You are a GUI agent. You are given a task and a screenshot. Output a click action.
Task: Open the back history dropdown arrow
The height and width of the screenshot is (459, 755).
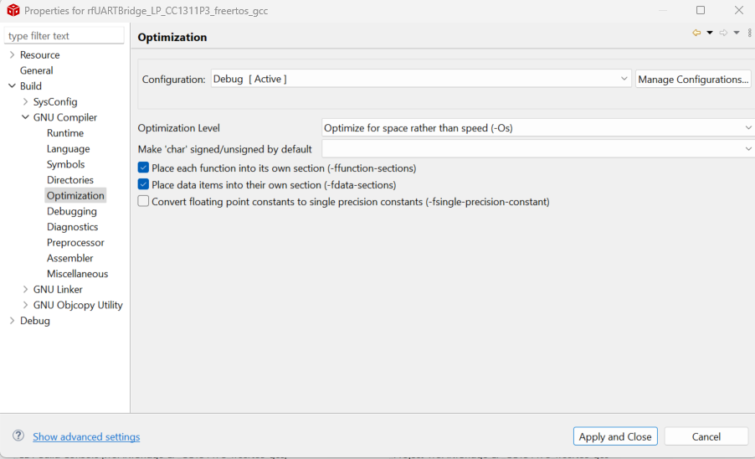click(710, 33)
